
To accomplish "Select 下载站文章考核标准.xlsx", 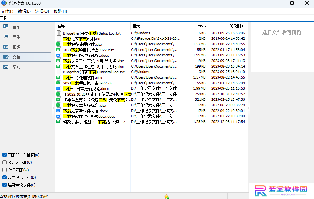I will click(x=85, y=105).
